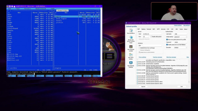
Task: Click 2 Menü function key button
Action: coord(21,76)
